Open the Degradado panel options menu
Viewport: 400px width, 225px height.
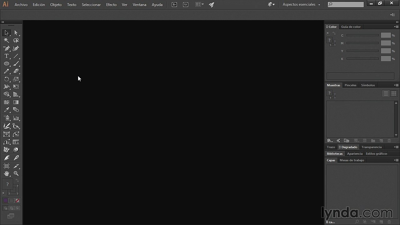point(396,147)
